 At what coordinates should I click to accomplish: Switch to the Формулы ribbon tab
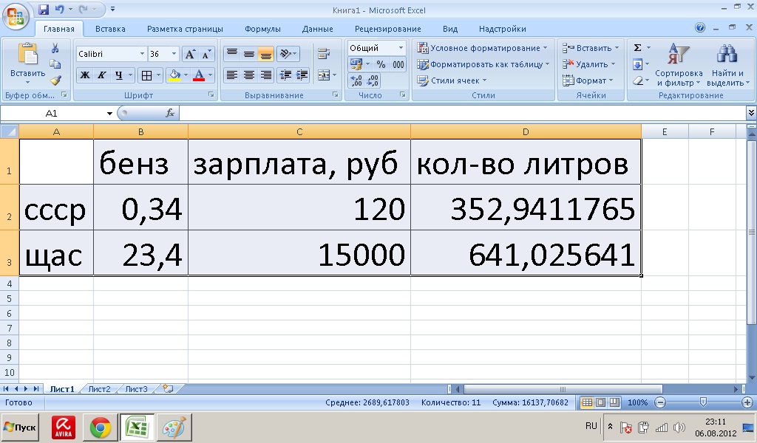pos(262,29)
